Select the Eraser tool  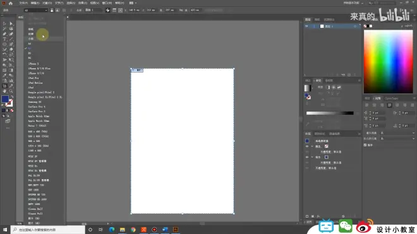(11, 49)
